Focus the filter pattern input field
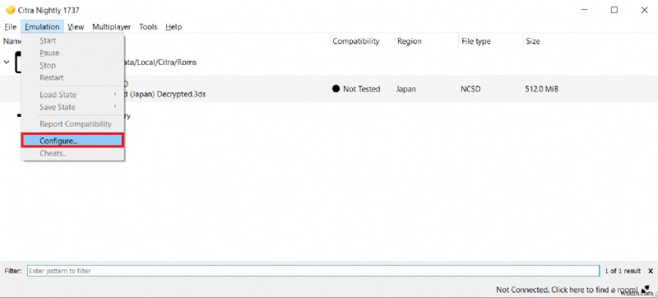Viewport: 658px width, 298px height. [x=313, y=271]
